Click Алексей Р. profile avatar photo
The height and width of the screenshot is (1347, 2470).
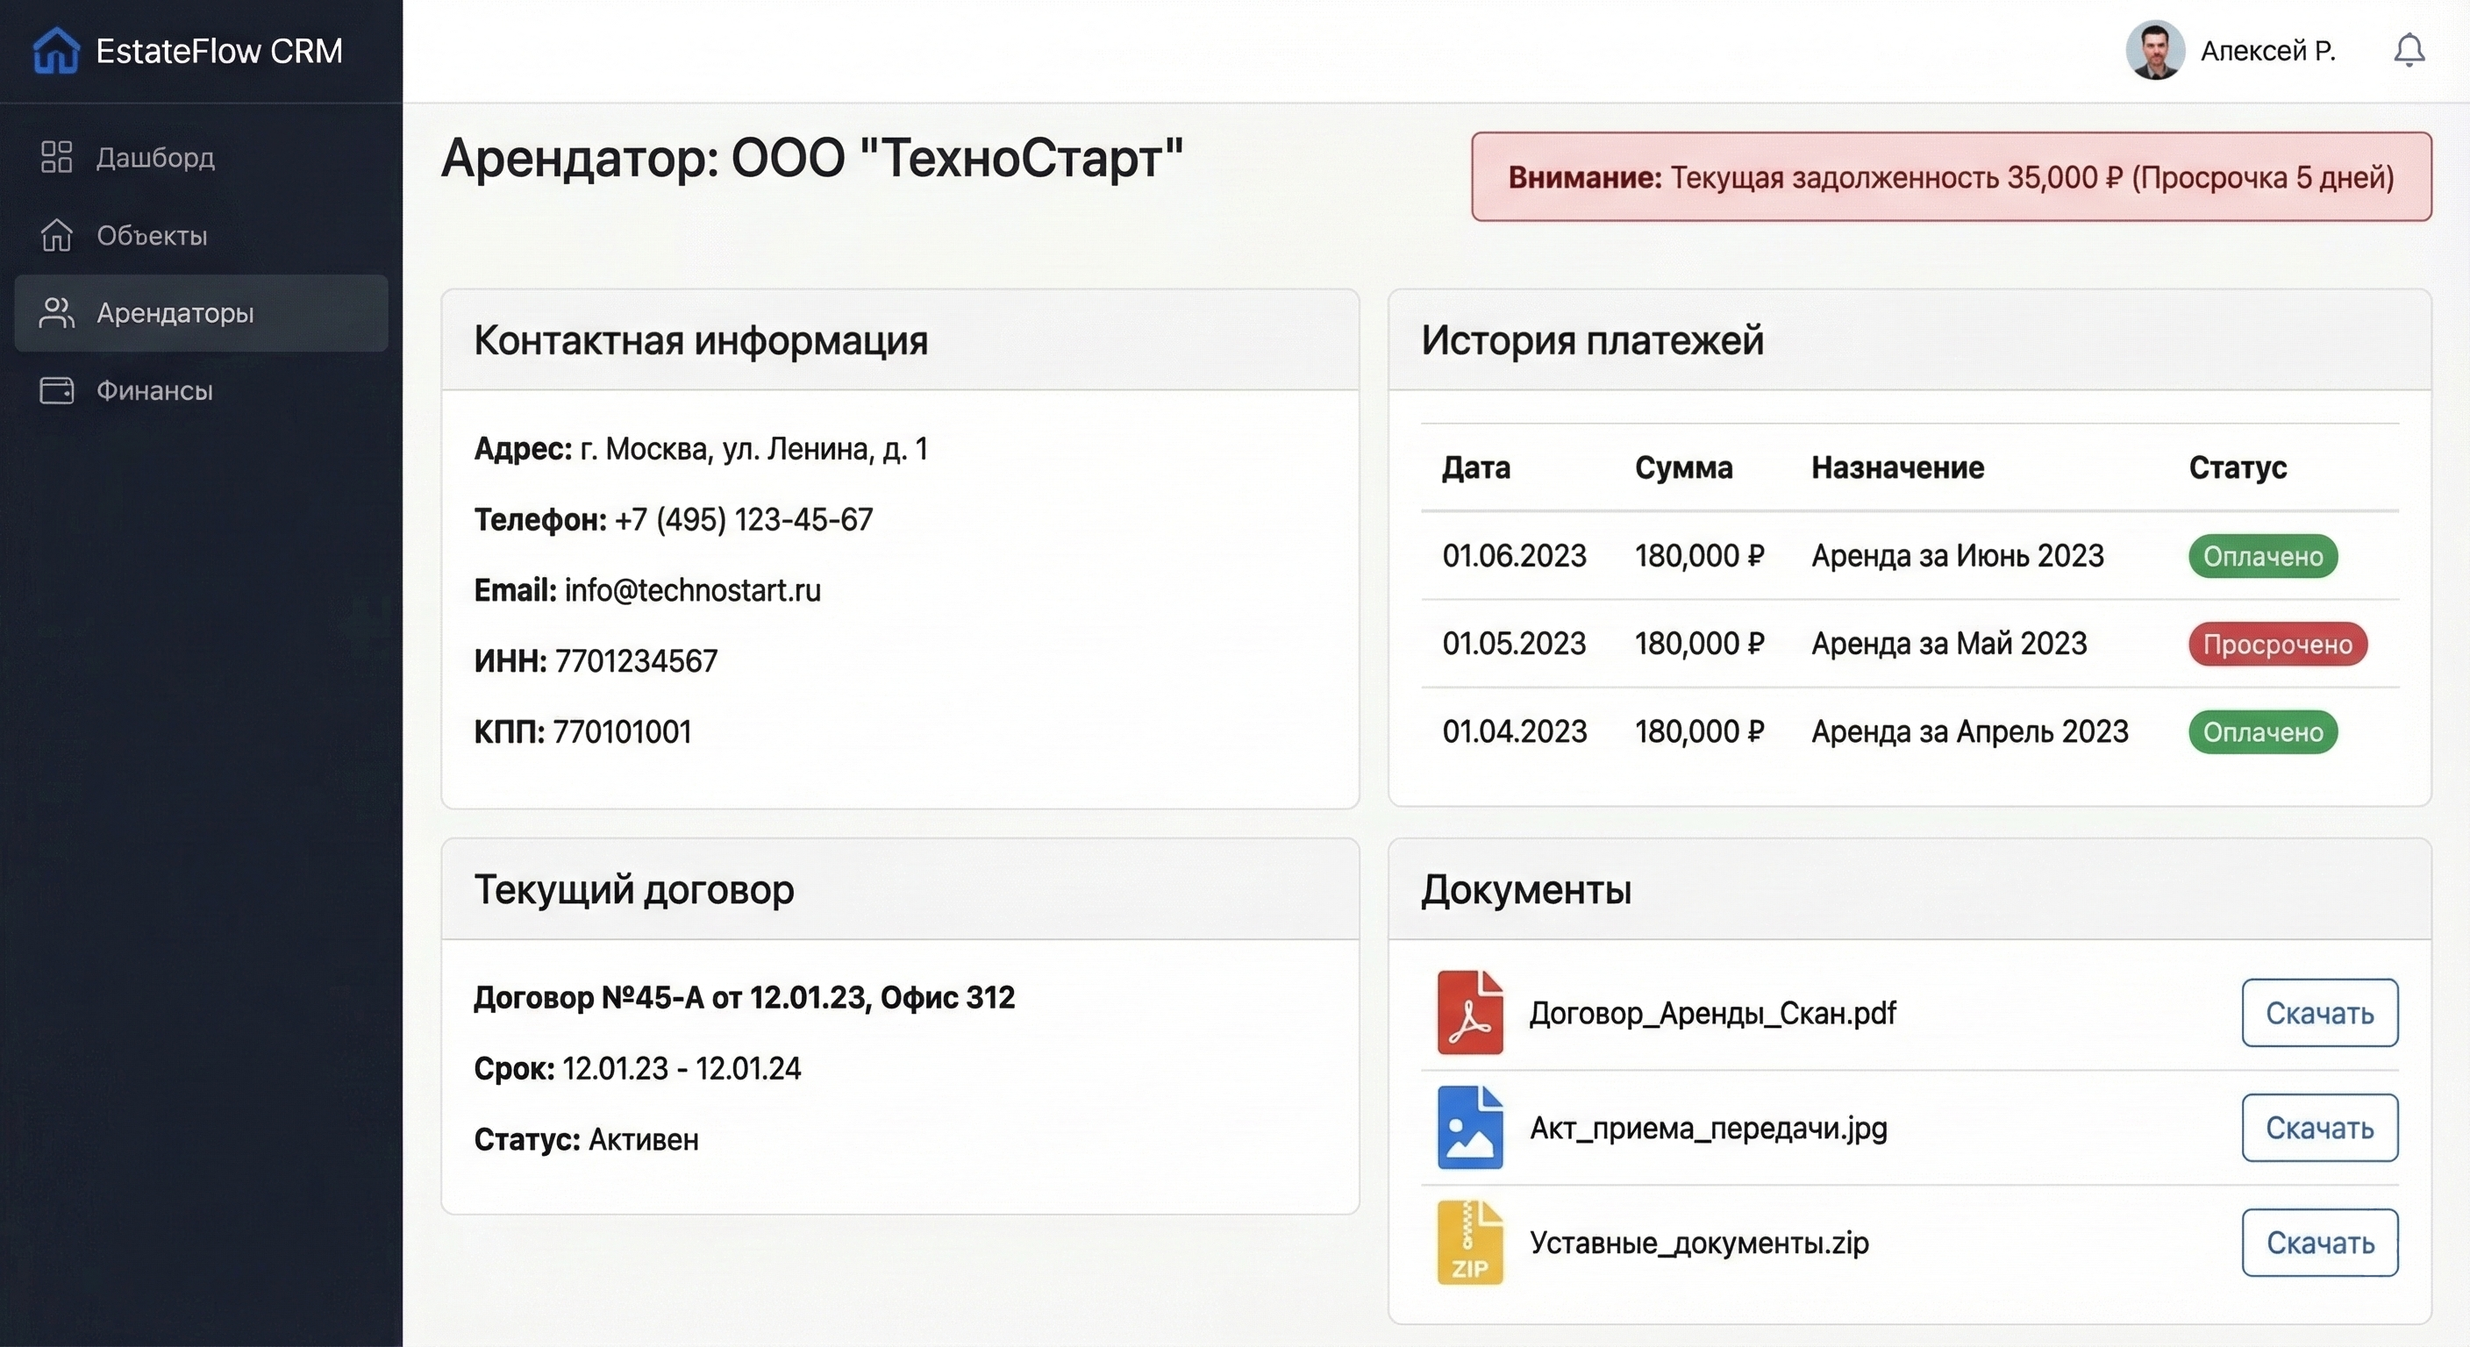coord(2154,50)
